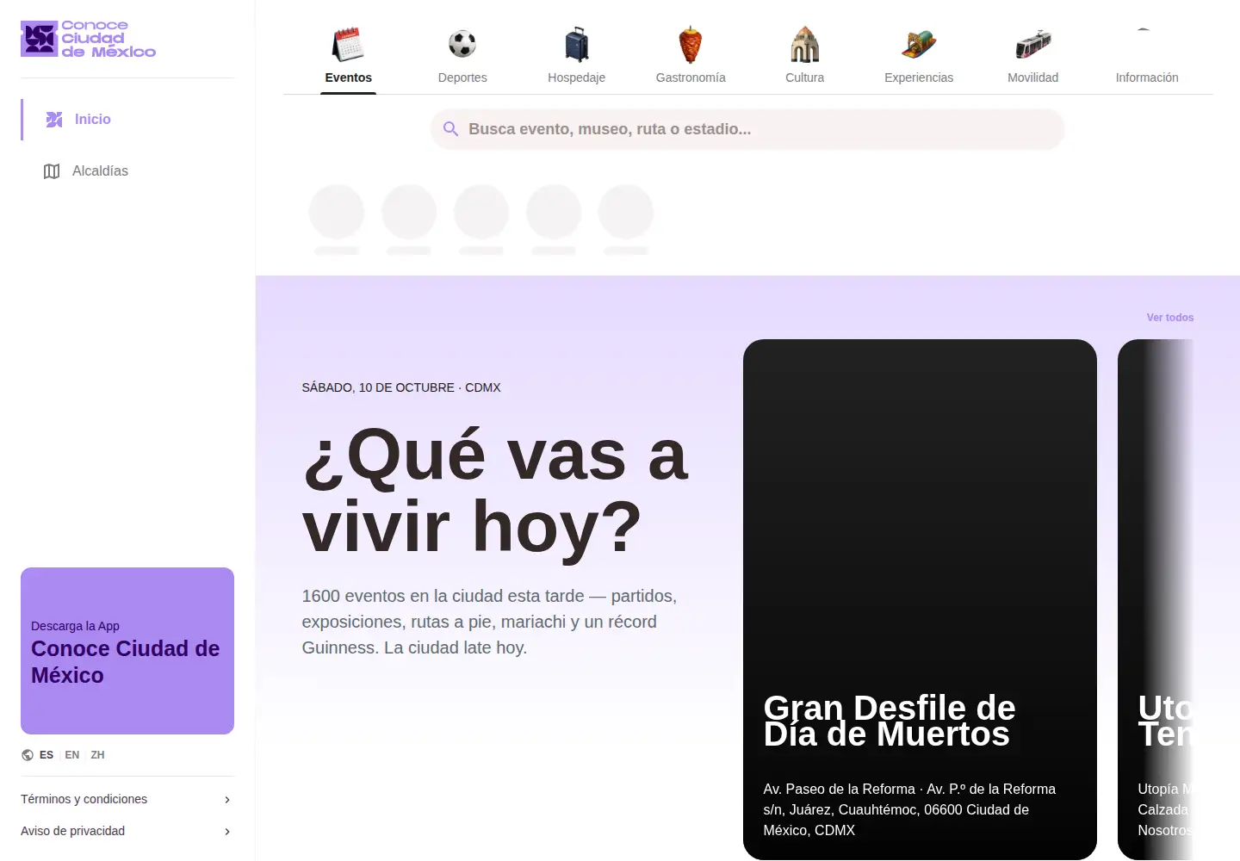
Task: Click the SÁBADO, 10 DE OCTUBRE date text
Action: [401, 387]
